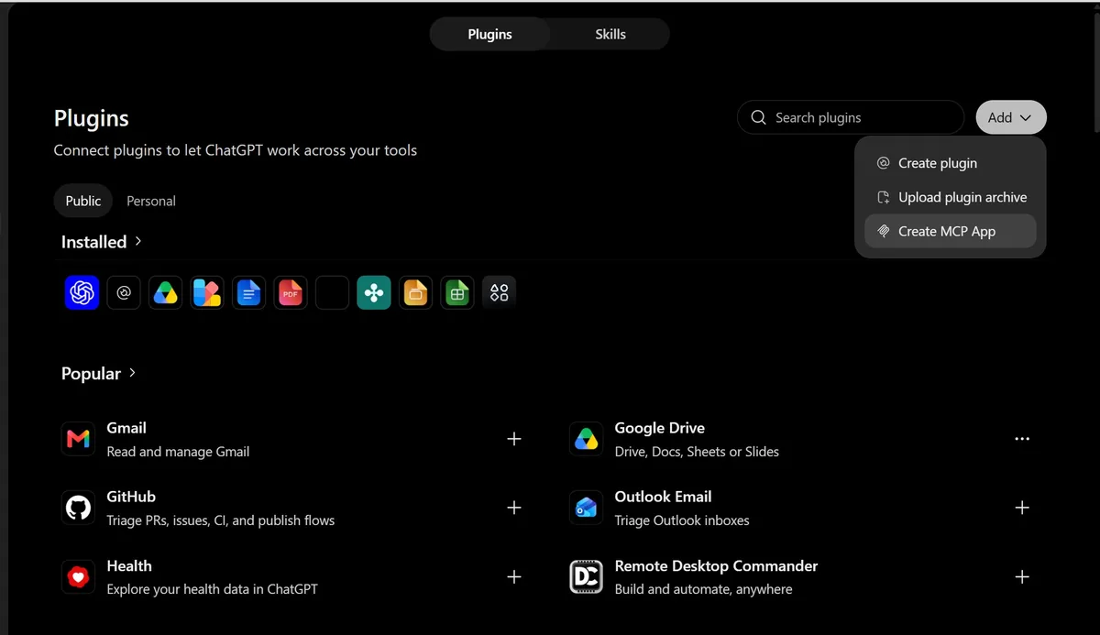The width and height of the screenshot is (1100, 635).
Task: Click the 'Popular' section heading
Action: pyautogui.click(x=91, y=374)
